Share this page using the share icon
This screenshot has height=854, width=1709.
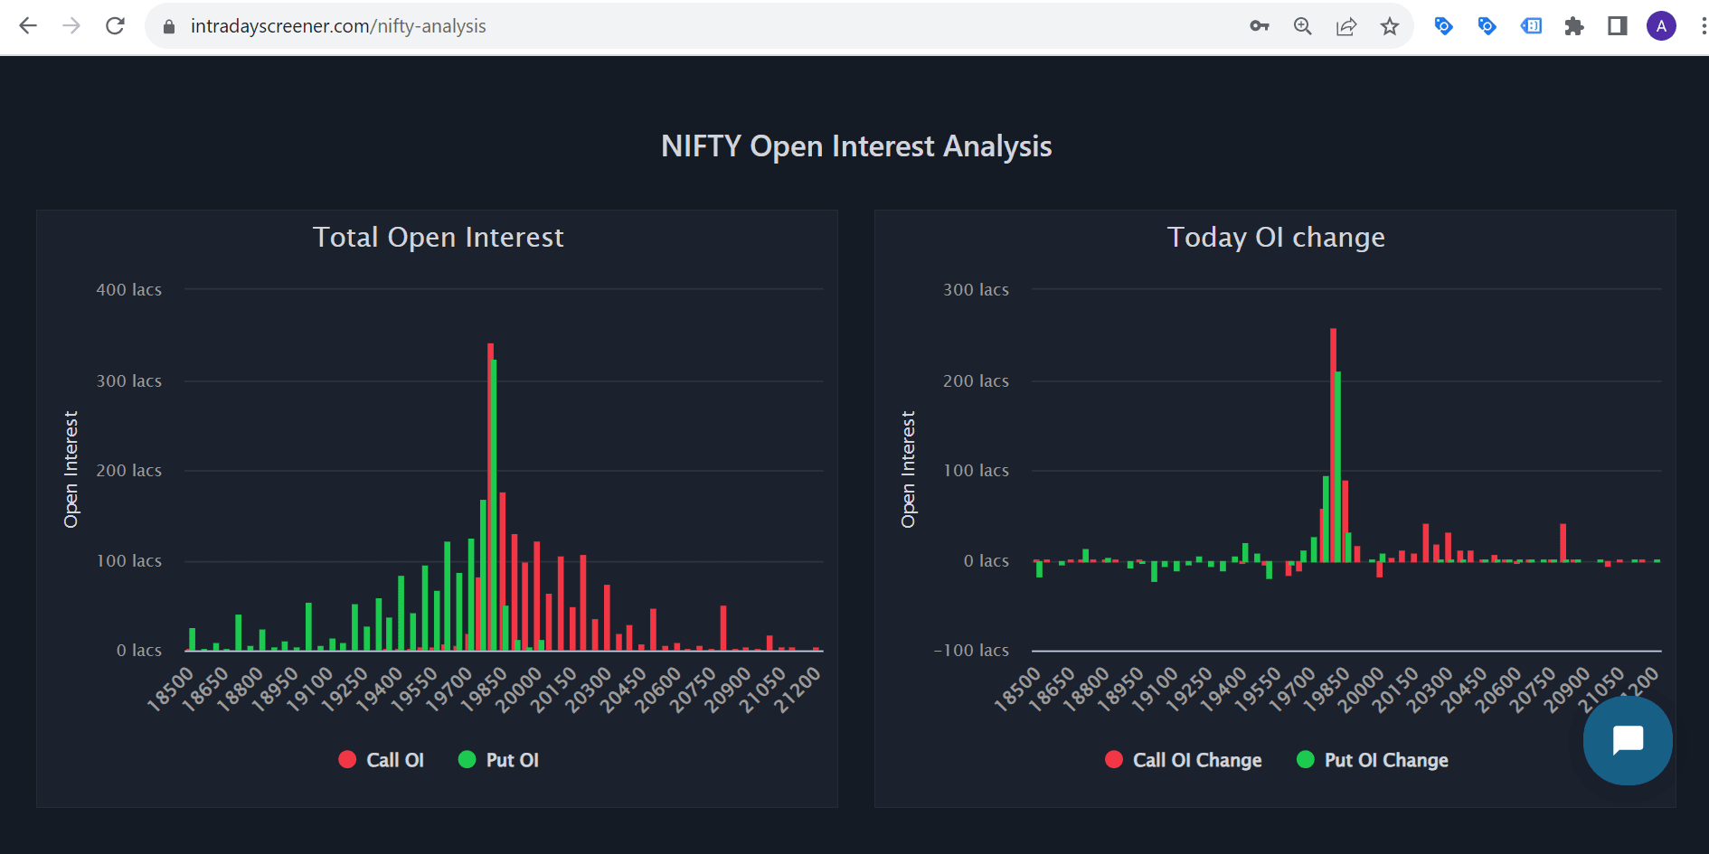[1345, 26]
